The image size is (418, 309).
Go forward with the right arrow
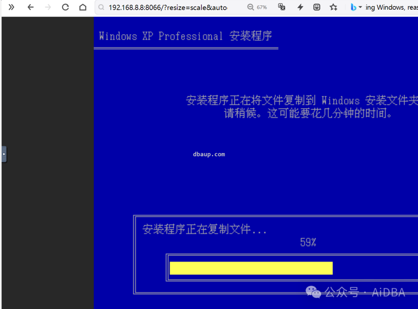pos(48,7)
